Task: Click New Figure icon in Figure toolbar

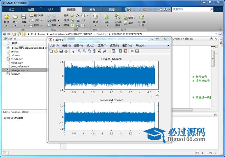Action: tap(51, 51)
